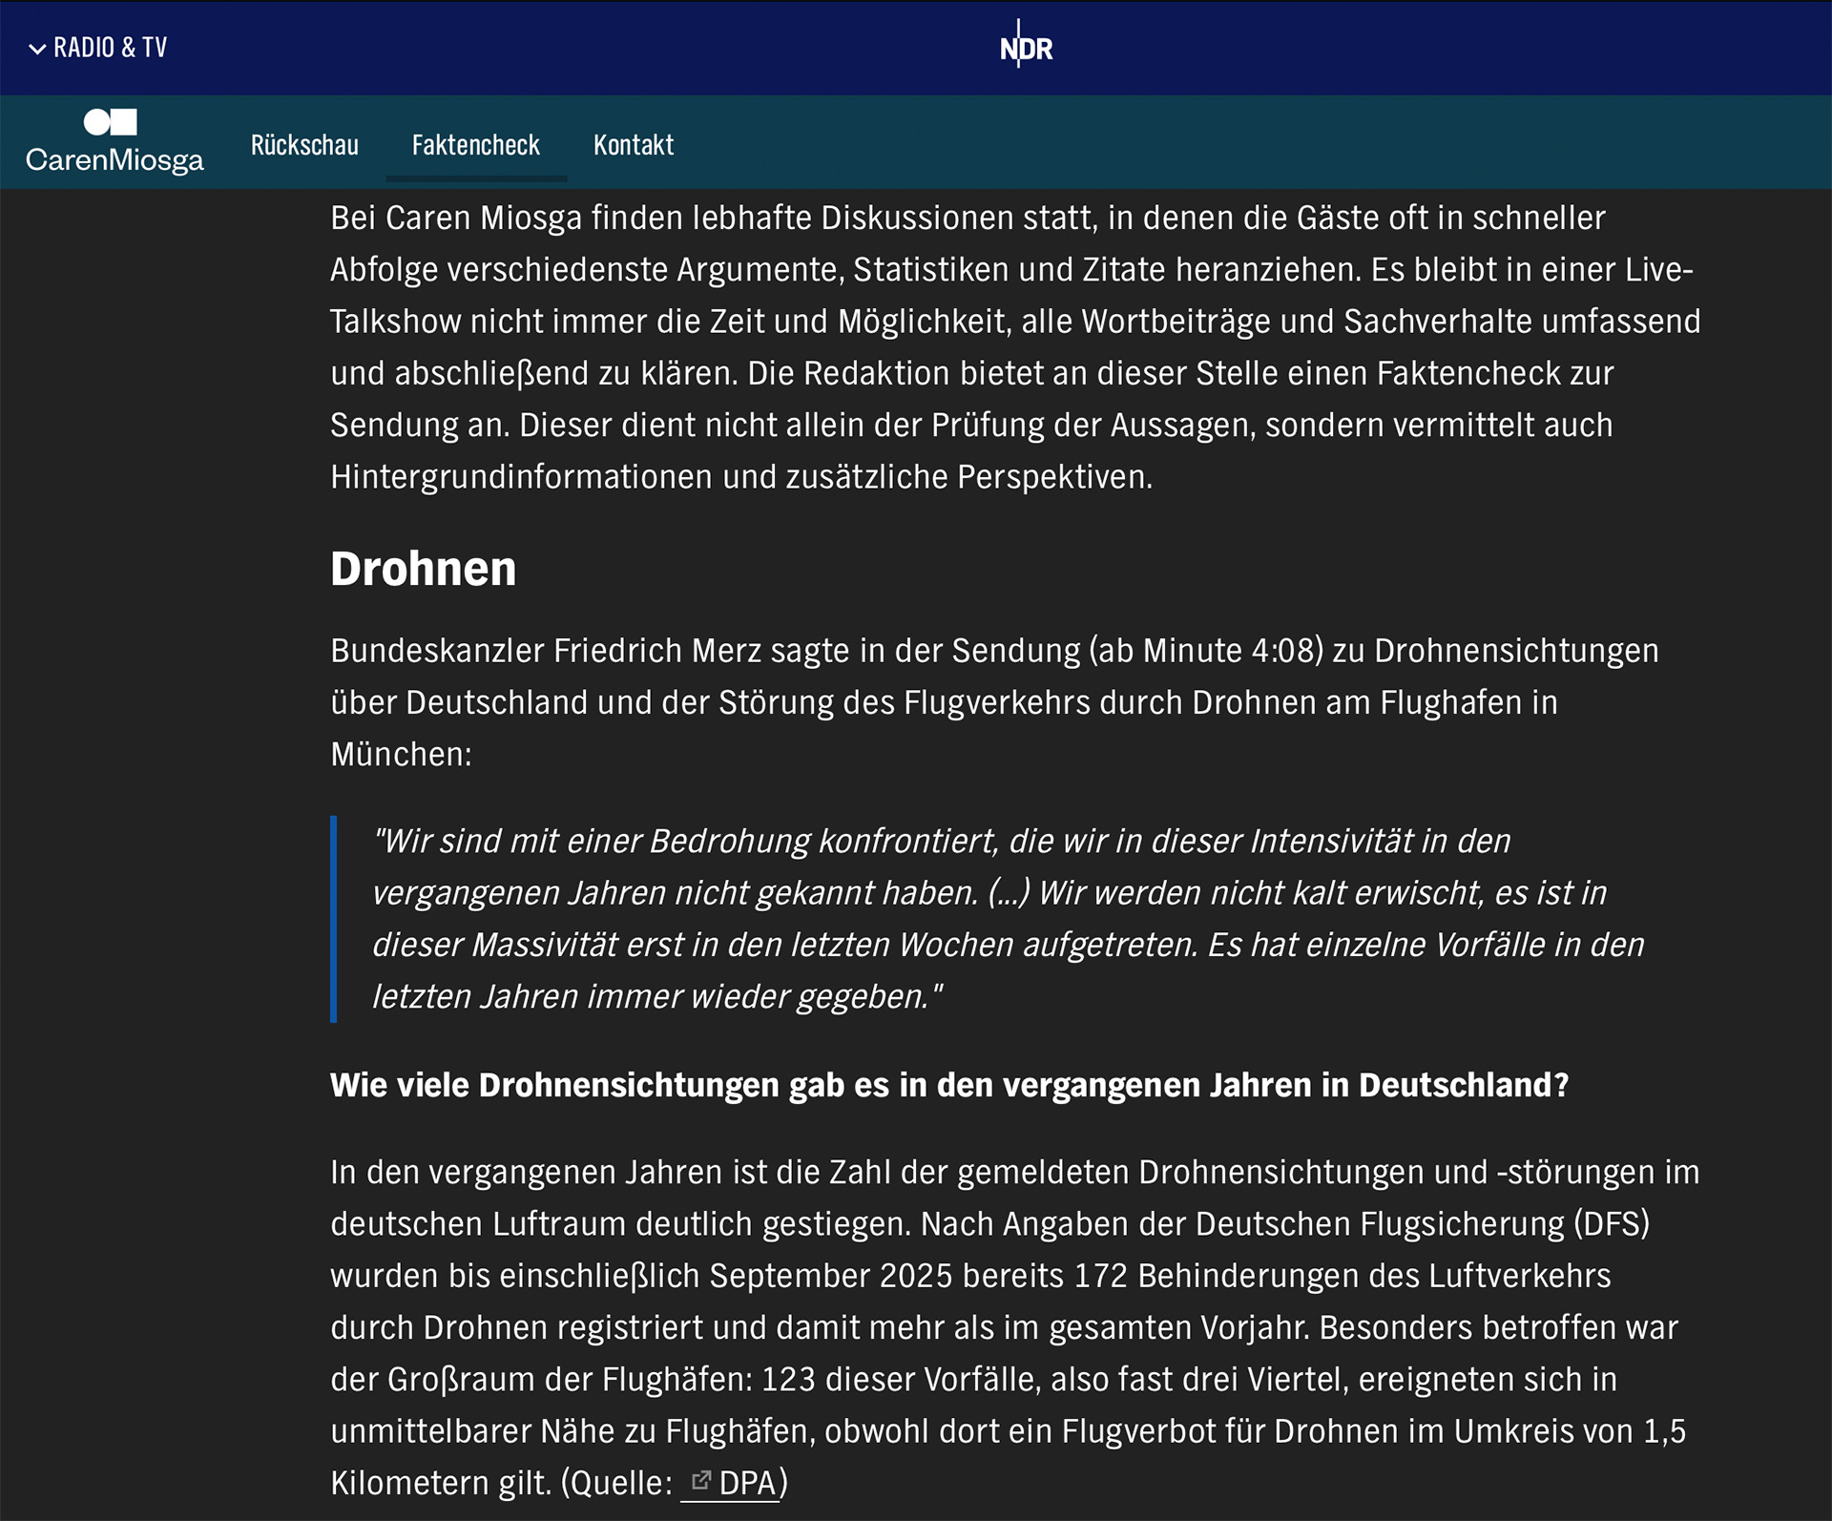Click the blue bar beside the quote
The width and height of the screenshot is (1832, 1521).
334,918
